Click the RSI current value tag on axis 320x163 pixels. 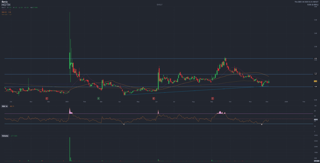315,119
